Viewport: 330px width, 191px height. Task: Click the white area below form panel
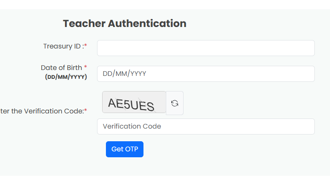click(165, 183)
